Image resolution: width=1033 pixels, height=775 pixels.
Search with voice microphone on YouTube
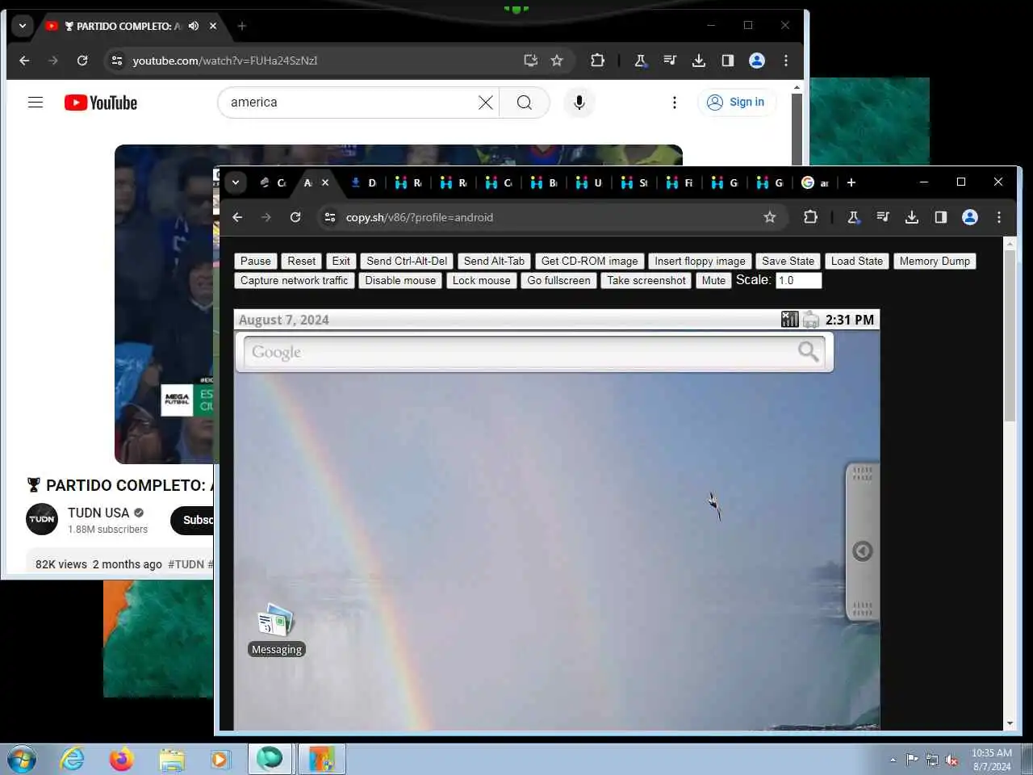click(x=579, y=103)
